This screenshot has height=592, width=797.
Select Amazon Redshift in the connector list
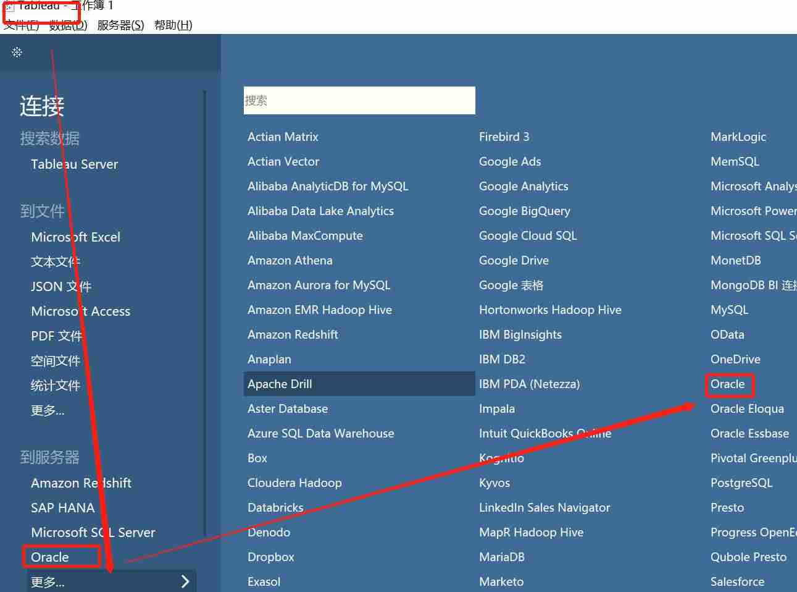click(x=293, y=334)
